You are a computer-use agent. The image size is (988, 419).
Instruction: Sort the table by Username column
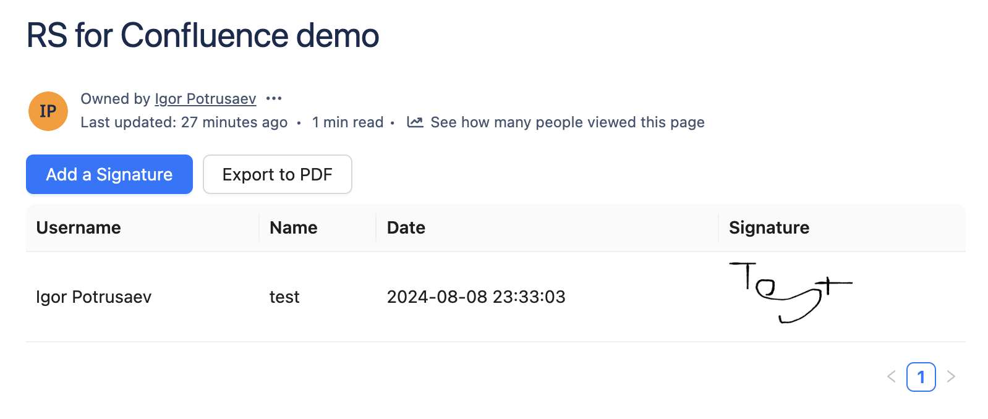coord(78,227)
